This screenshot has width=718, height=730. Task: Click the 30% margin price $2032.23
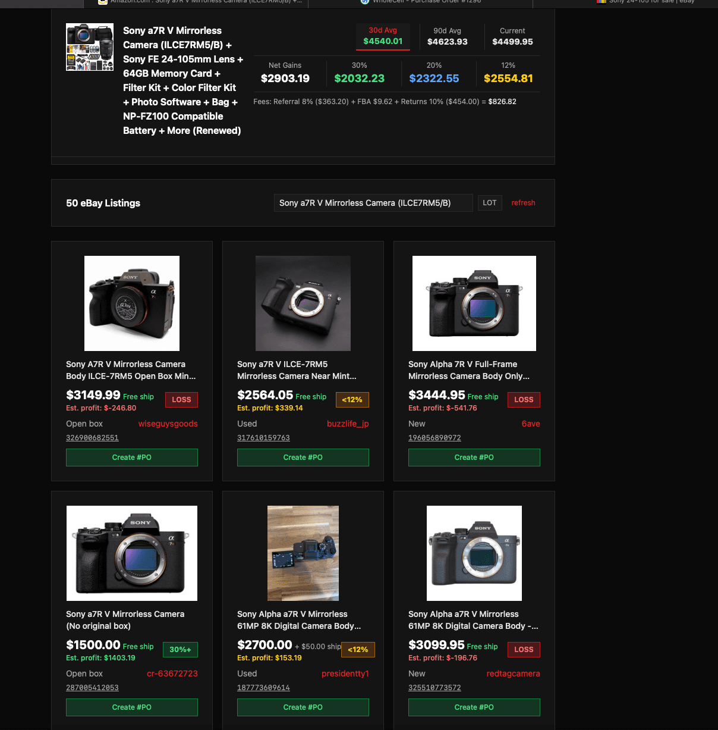(x=360, y=79)
